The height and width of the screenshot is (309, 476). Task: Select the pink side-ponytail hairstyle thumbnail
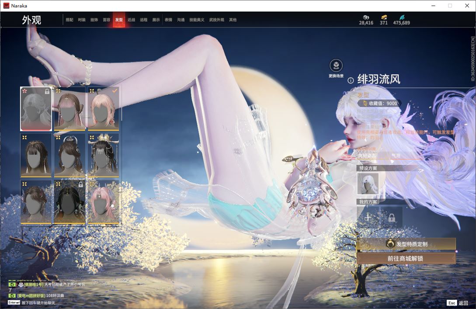(x=103, y=202)
